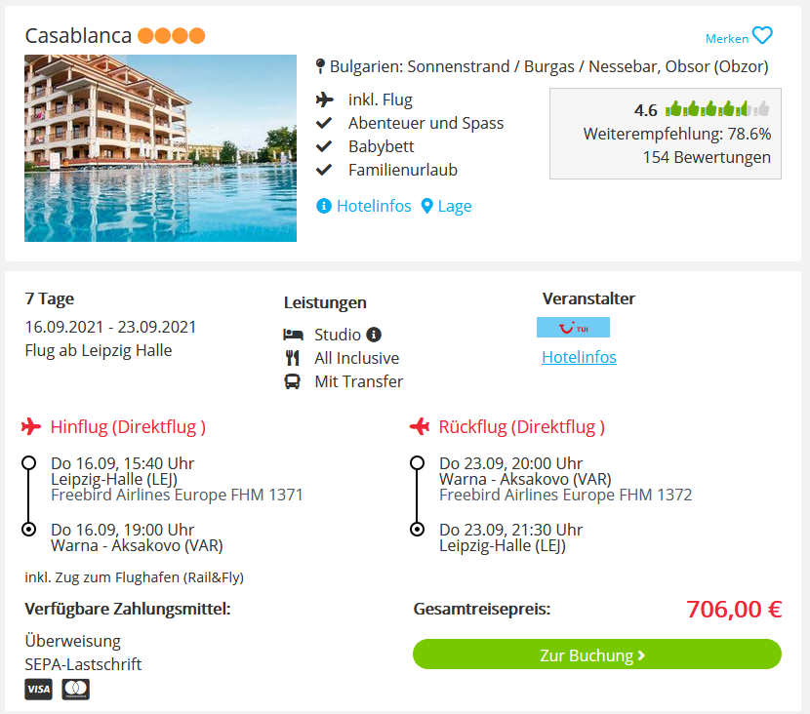Click the Mastercard payment icon

click(x=75, y=690)
